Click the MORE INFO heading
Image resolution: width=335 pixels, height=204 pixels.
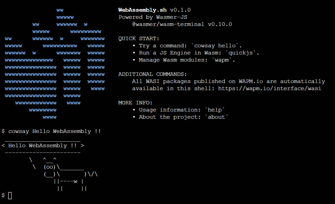(135, 103)
